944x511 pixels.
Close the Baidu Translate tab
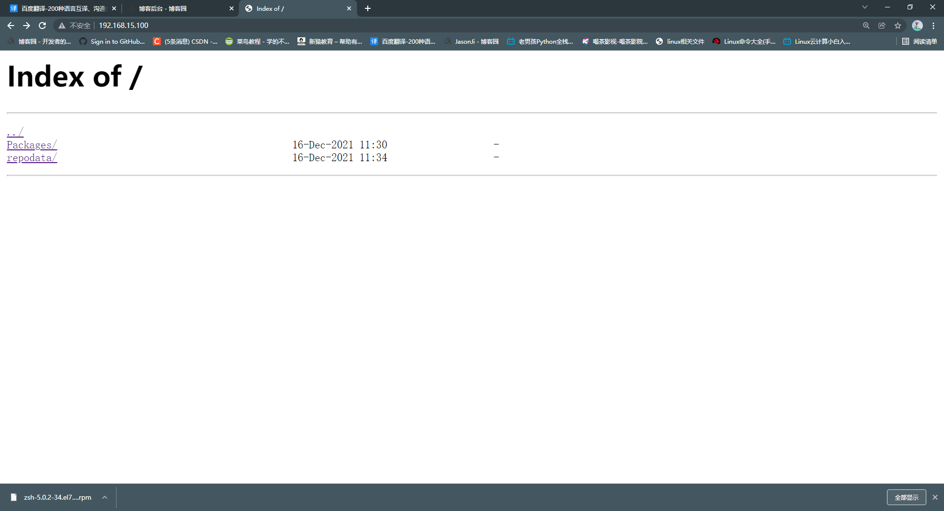[114, 8]
